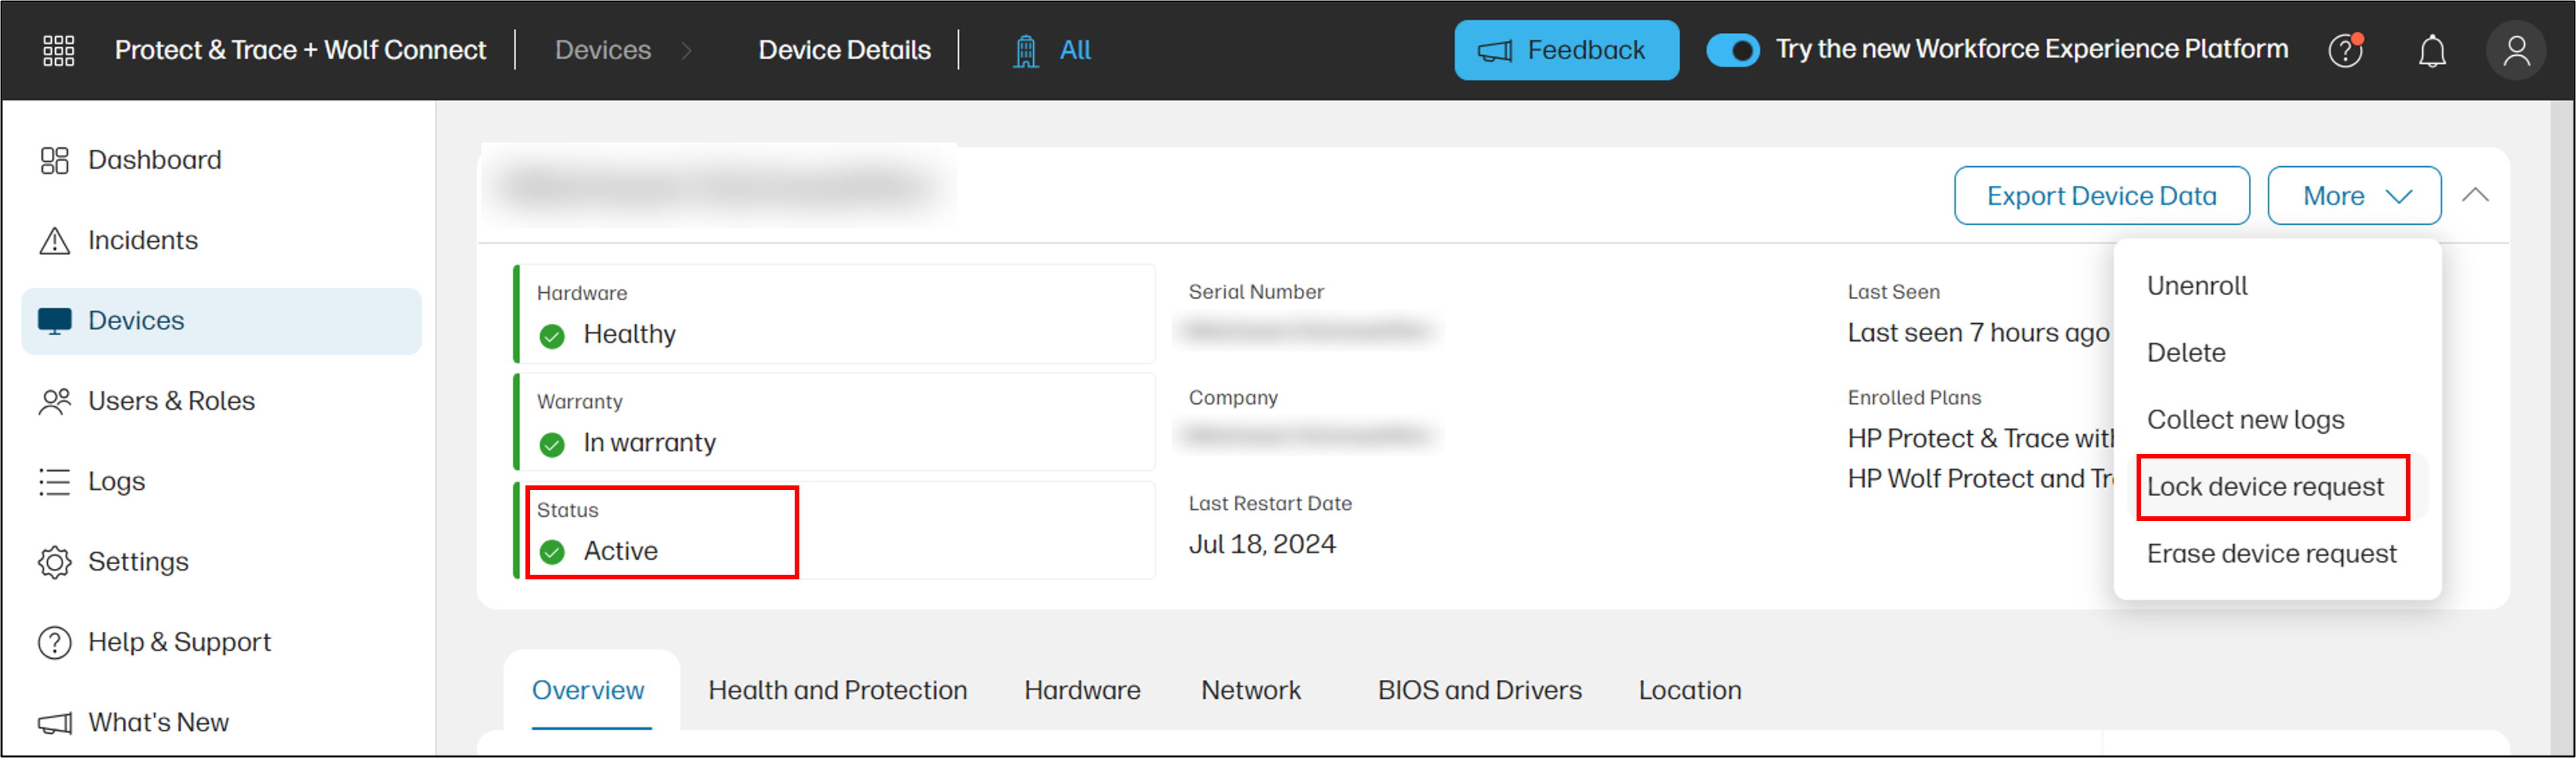The height and width of the screenshot is (758, 2576).
Task: Open the BIOS and Drivers tab
Action: [1479, 690]
